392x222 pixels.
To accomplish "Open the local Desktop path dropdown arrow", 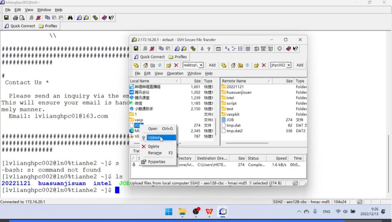I will 201,65.
